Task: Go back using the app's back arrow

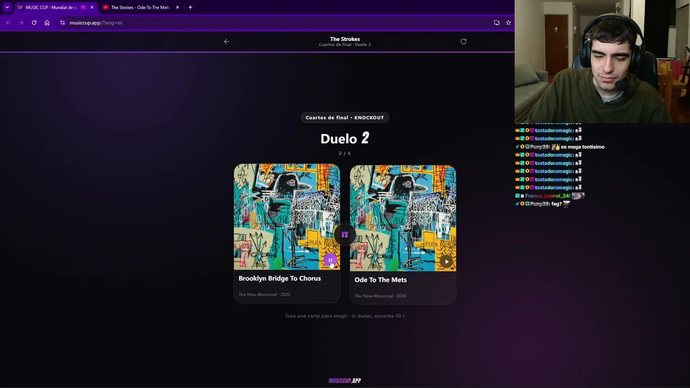Action: [226, 41]
